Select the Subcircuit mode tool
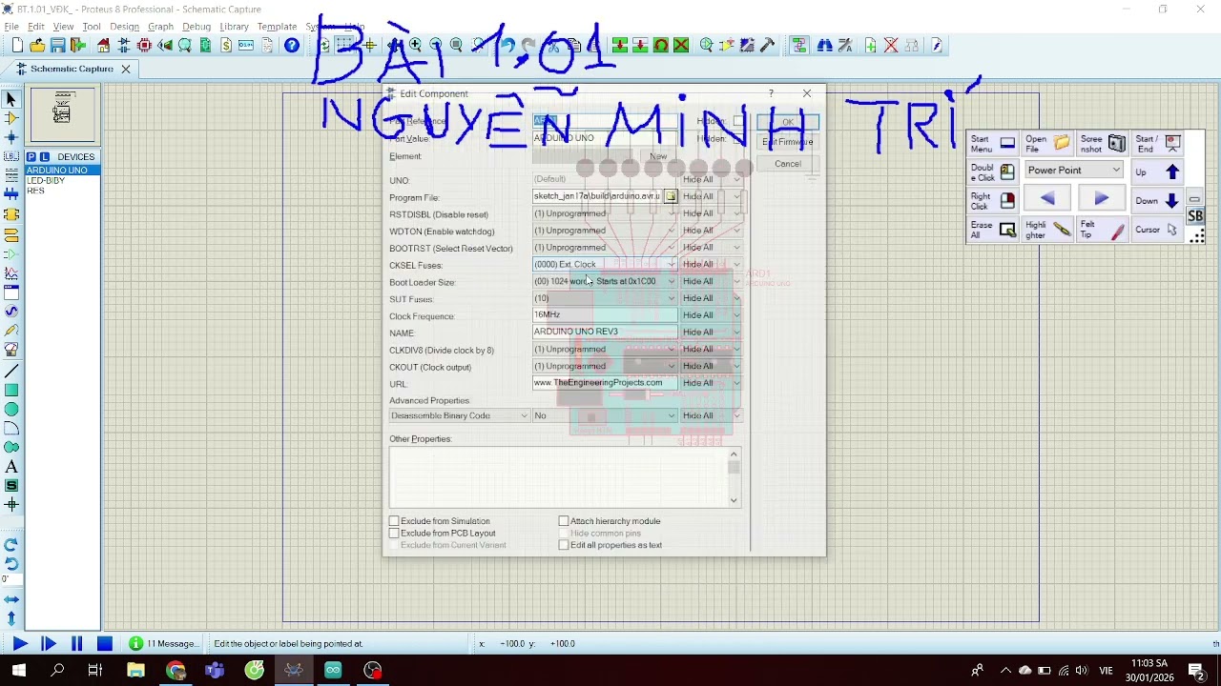 pyautogui.click(x=11, y=214)
